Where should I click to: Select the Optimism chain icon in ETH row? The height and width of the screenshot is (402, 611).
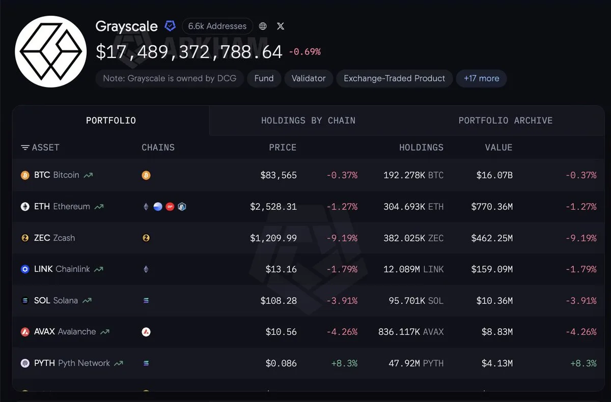point(170,207)
